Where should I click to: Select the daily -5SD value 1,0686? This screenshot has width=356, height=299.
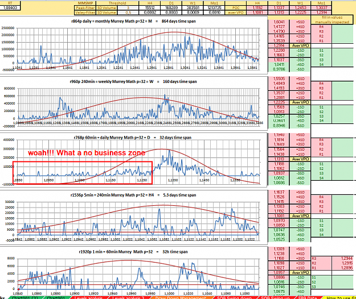coord(279,182)
